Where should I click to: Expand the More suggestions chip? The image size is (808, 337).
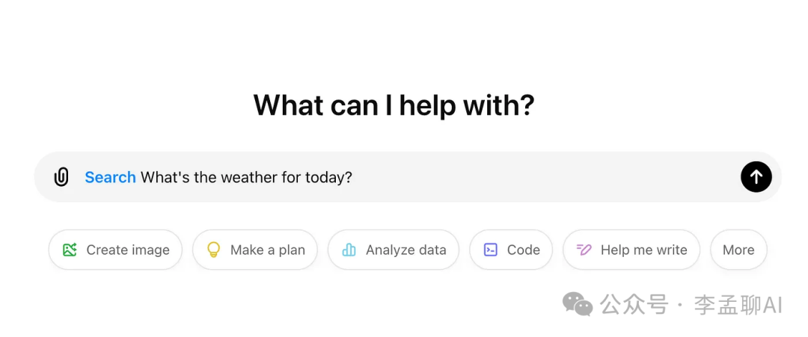click(x=738, y=250)
